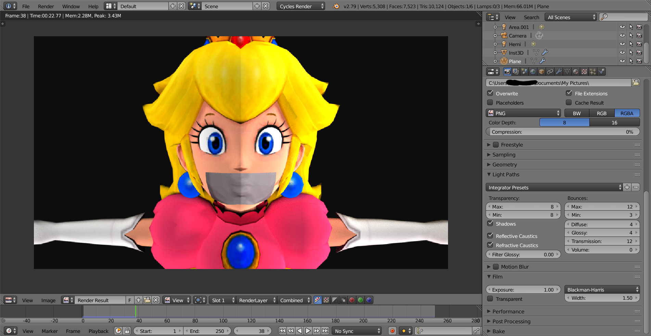Open the Render properties tab (camera icon)
The width and height of the screenshot is (651, 336).
pos(507,72)
